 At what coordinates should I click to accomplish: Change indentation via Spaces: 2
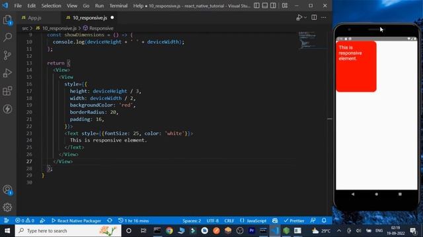192,221
